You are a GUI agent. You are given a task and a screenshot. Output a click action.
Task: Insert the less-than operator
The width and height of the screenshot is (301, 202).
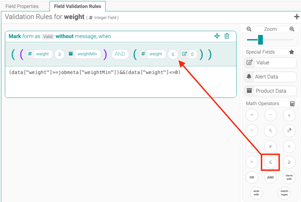pos(289,146)
